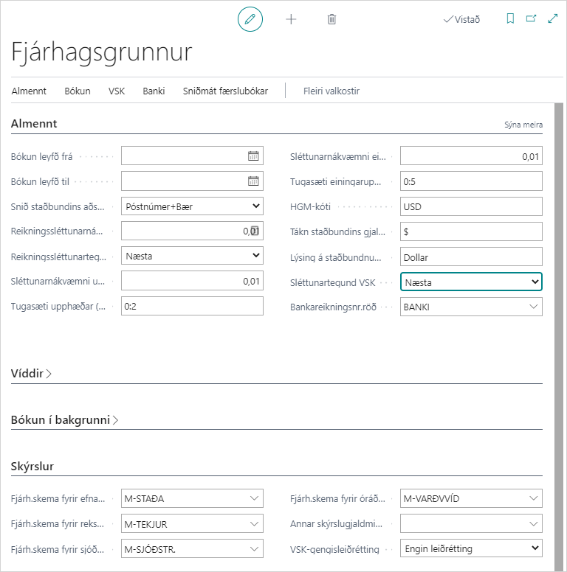Open the Bókun menu tab
The image size is (567, 572).
[78, 91]
